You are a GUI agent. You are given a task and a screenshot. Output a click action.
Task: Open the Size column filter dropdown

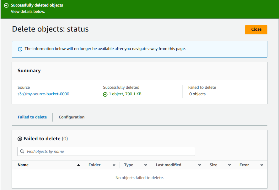(x=229, y=165)
